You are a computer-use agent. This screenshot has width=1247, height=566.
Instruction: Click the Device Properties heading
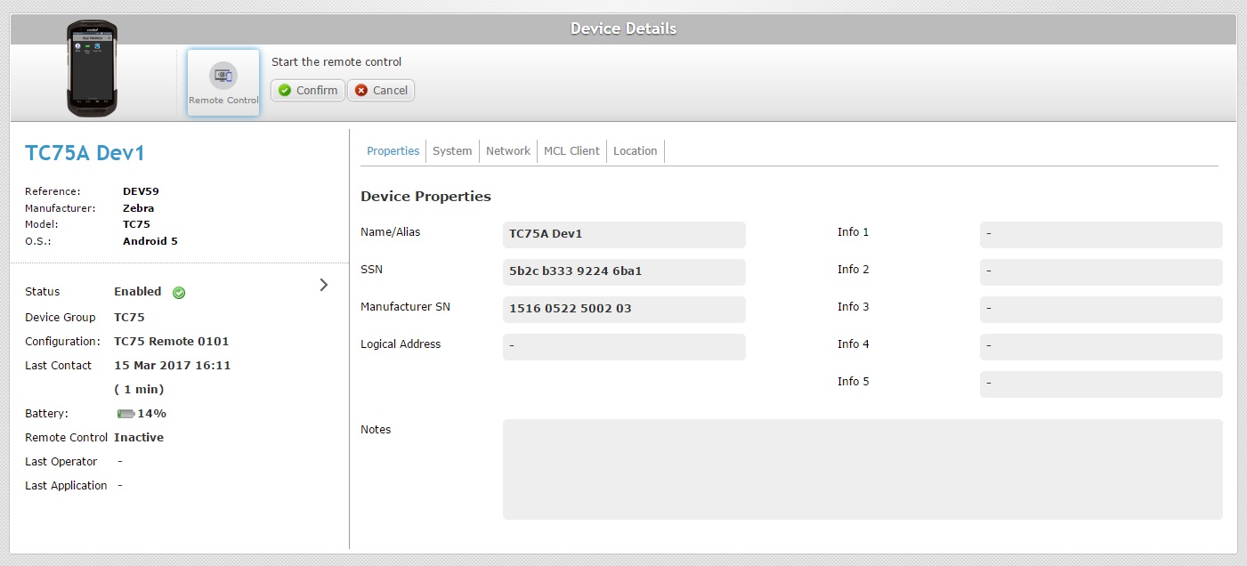point(425,197)
